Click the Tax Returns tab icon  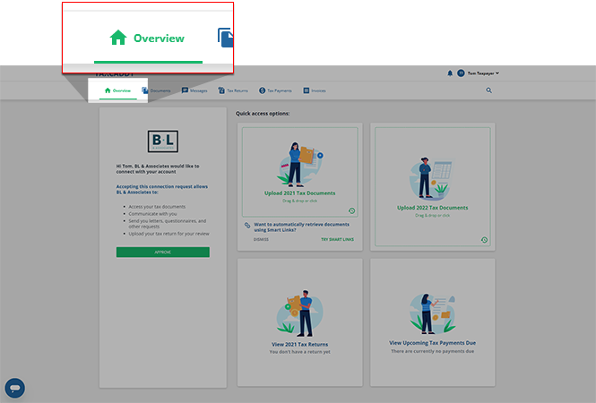[221, 90]
